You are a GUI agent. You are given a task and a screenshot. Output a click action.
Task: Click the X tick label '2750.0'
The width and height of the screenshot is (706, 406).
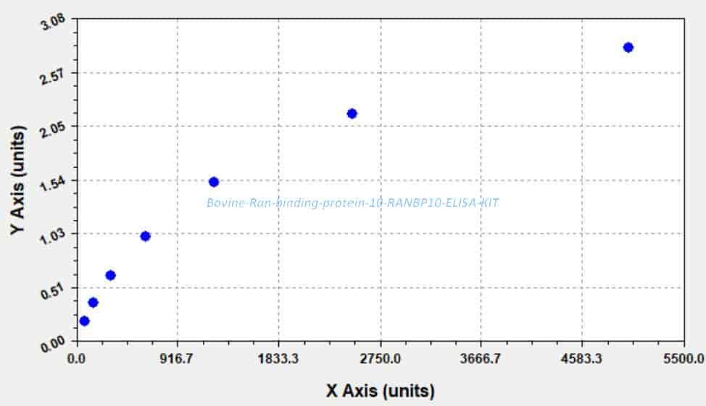point(381,359)
